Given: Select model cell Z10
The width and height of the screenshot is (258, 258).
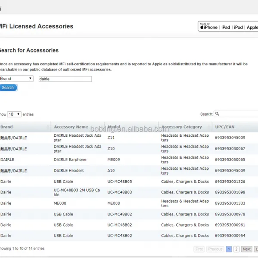Looking at the screenshot, I should pos(111,149).
